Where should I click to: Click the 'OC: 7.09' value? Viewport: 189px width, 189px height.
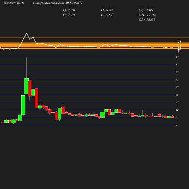(x=146, y=10)
